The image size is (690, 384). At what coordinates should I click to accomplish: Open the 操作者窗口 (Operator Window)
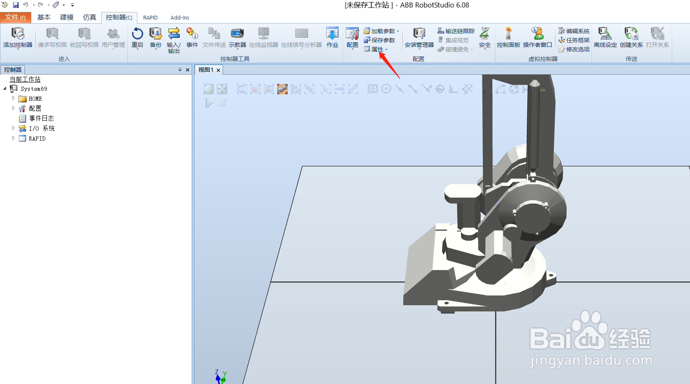pos(538,38)
